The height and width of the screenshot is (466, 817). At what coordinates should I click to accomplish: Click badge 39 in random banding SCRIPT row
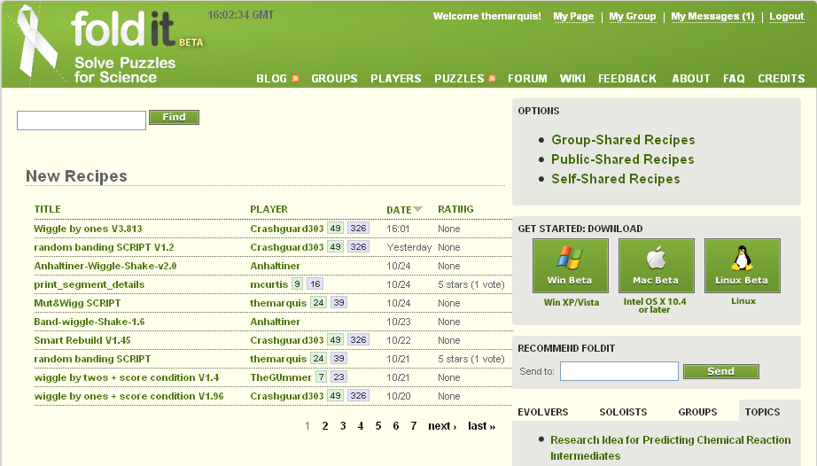click(338, 358)
